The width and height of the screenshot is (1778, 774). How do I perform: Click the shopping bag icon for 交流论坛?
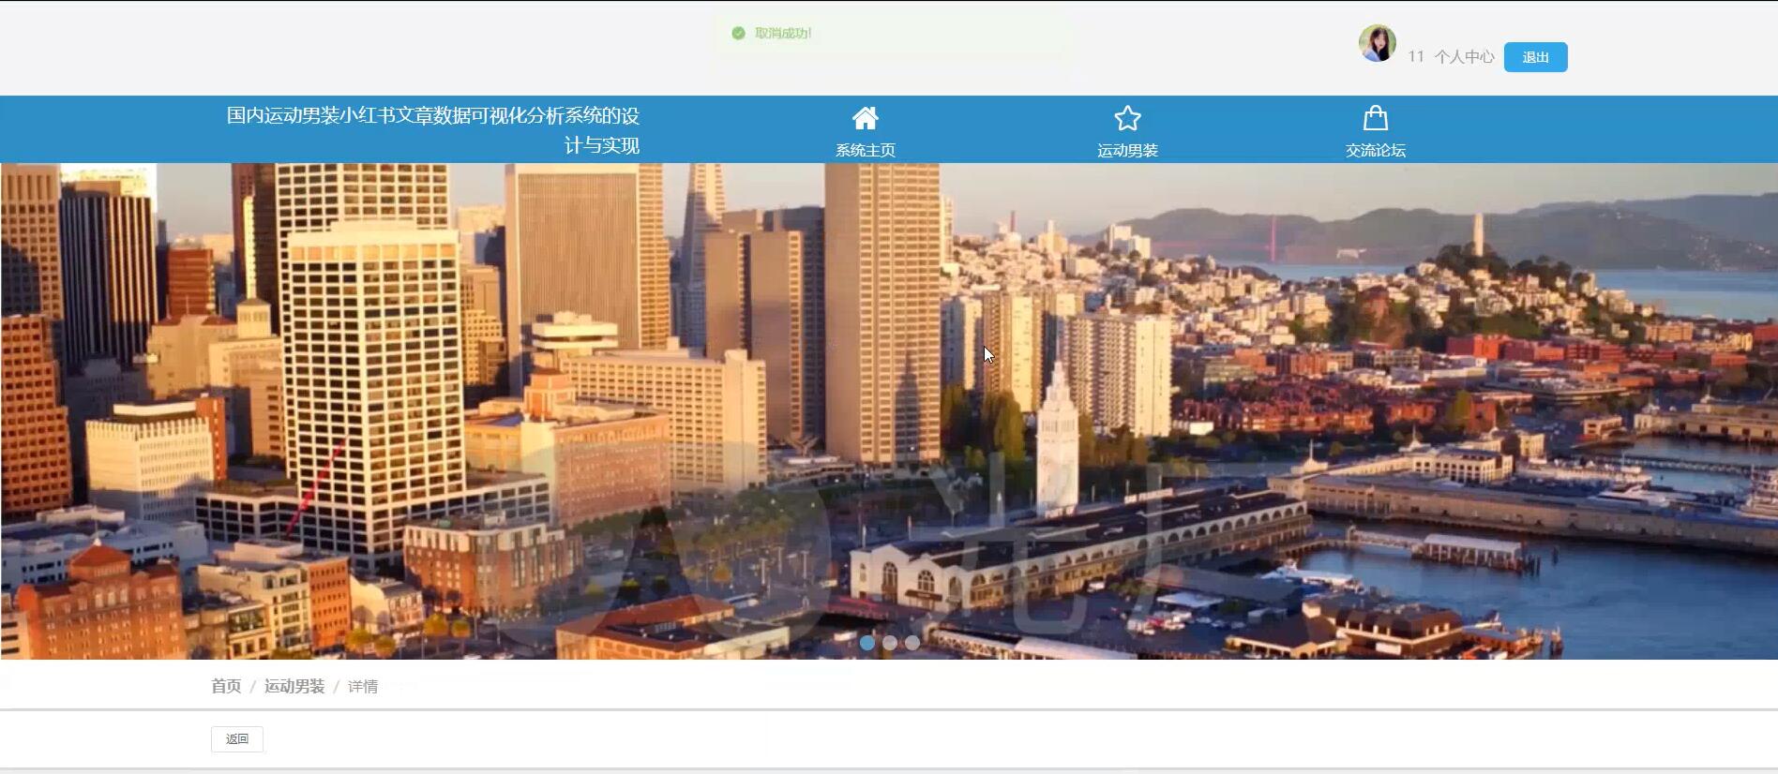pos(1375,118)
